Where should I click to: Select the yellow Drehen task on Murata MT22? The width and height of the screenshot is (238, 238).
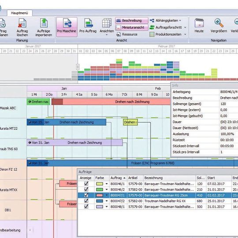click(130, 122)
